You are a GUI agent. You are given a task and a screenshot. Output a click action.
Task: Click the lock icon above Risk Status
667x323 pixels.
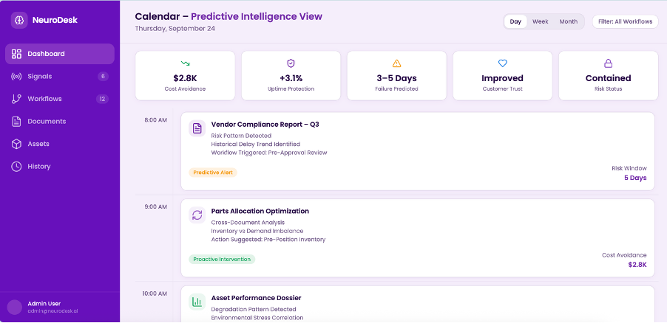(608, 63)
